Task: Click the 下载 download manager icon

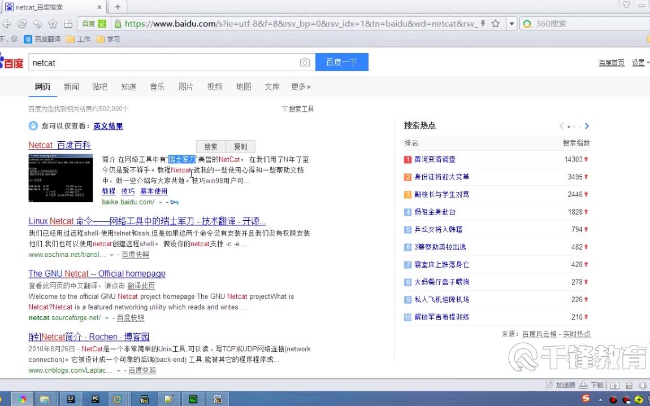Action: [x=591, y=385]
